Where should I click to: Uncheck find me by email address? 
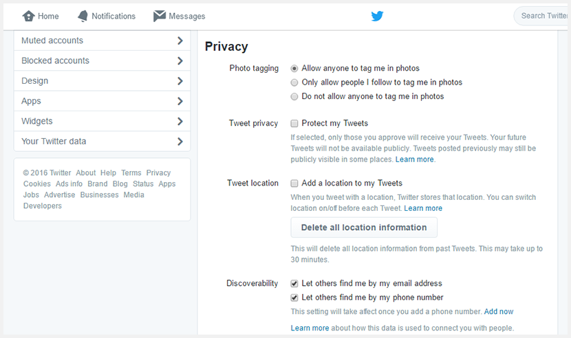[x=294, y=284]
